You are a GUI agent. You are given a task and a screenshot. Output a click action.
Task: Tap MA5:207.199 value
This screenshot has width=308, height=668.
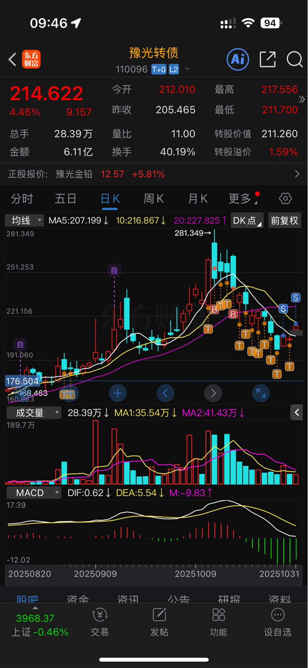coord(78,220)
